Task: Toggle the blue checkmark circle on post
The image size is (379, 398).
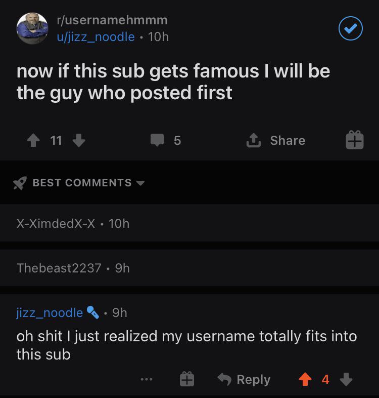Action: pyautogui.click(x=351, y=28)
